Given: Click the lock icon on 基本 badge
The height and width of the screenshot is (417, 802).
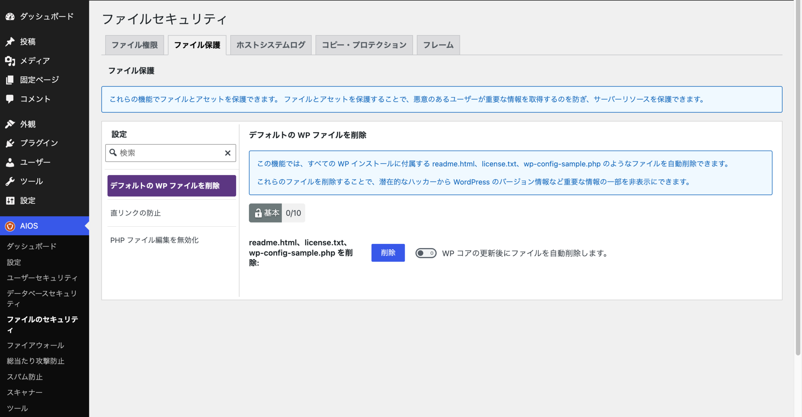Looking at the screenshot, I should 258,213.
